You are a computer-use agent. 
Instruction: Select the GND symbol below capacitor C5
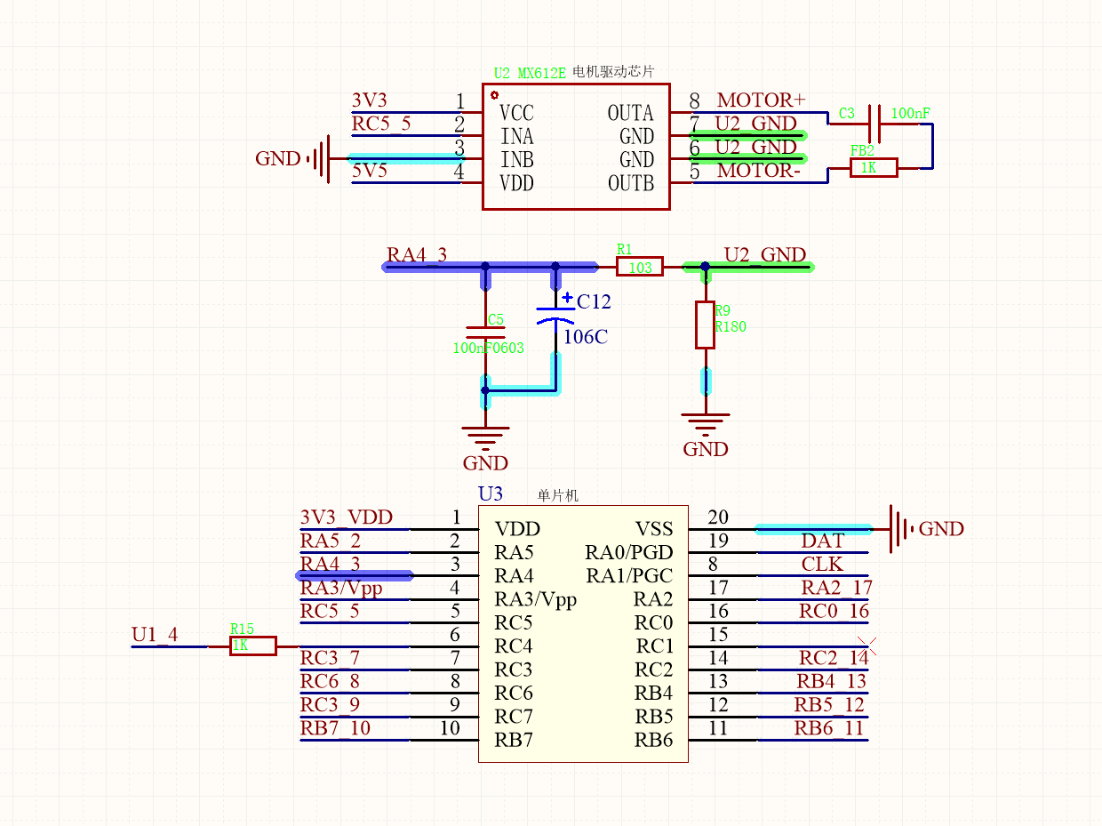(485, 434)
